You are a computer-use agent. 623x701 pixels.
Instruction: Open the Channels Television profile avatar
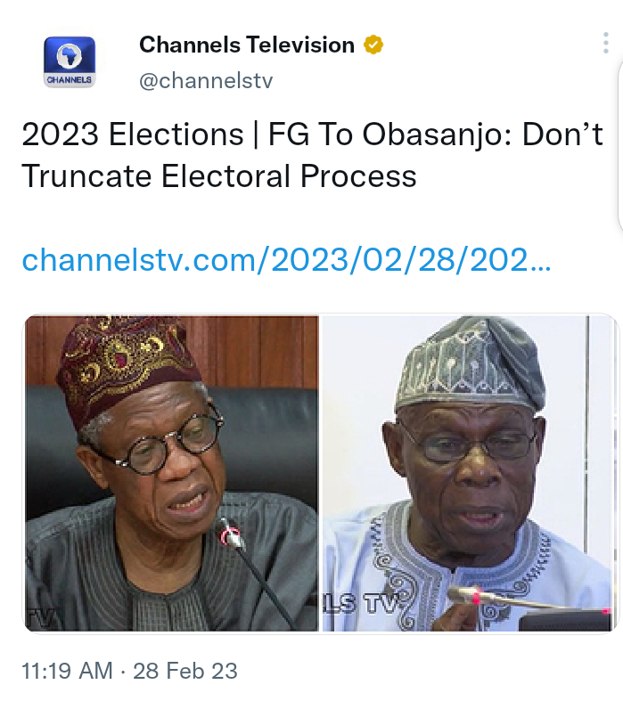70,62
